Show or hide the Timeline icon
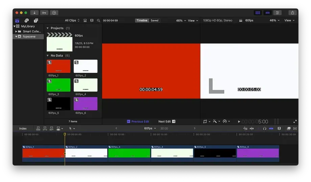The image size is (311, 182). [268, 13]
